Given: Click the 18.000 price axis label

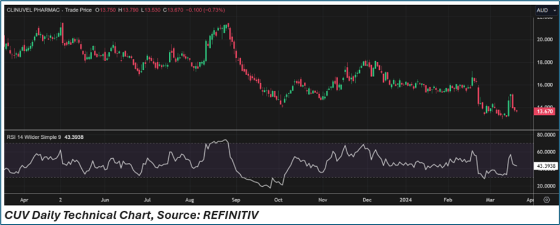Looking at the screenshot, I should point(545,62).
